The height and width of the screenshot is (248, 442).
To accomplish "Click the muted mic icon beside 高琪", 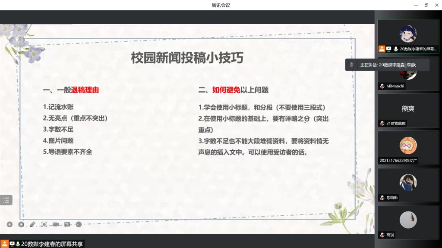I will click(382, 235).
